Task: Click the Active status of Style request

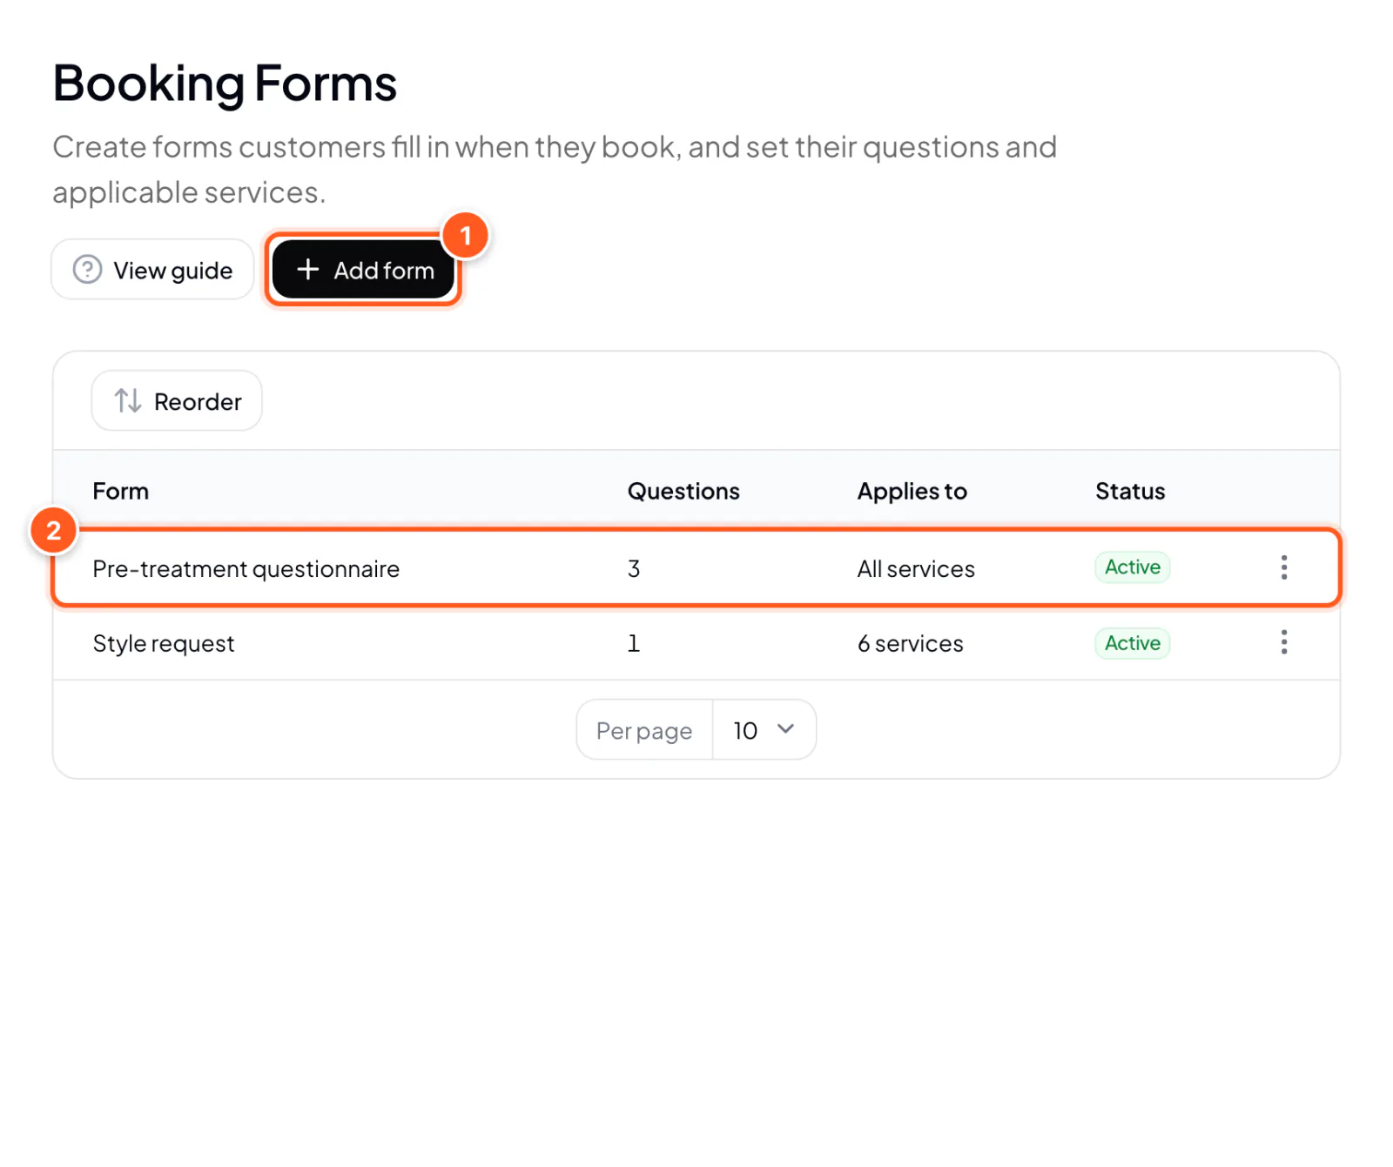Action: [1132, 643]
